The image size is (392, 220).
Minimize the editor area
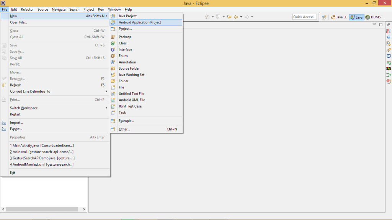374,24
